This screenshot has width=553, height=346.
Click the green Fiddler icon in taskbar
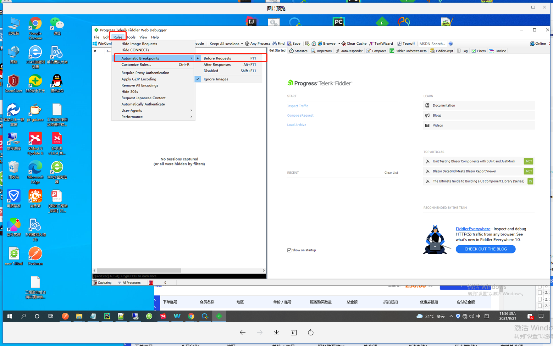[219, 316]
